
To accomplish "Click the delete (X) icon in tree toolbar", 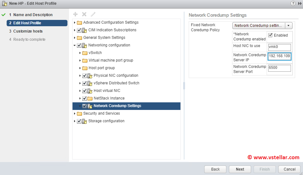I will click(84, 14).
